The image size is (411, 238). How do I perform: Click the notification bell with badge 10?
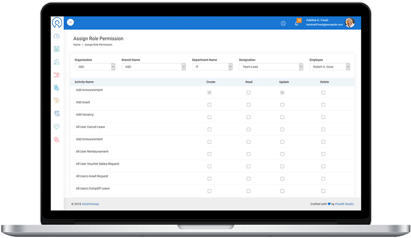pyautogui.click(x=297, y=23)
